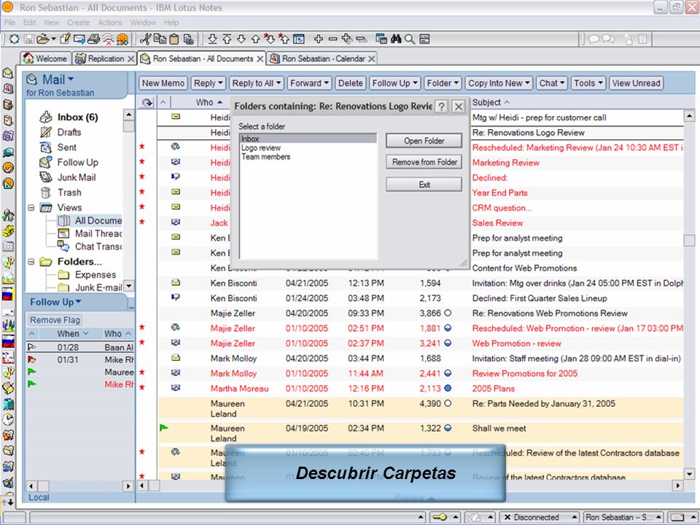Click the message list vertical scrollbar down arrow
This screenshot has width=700, height=525.
pos(689,474)
